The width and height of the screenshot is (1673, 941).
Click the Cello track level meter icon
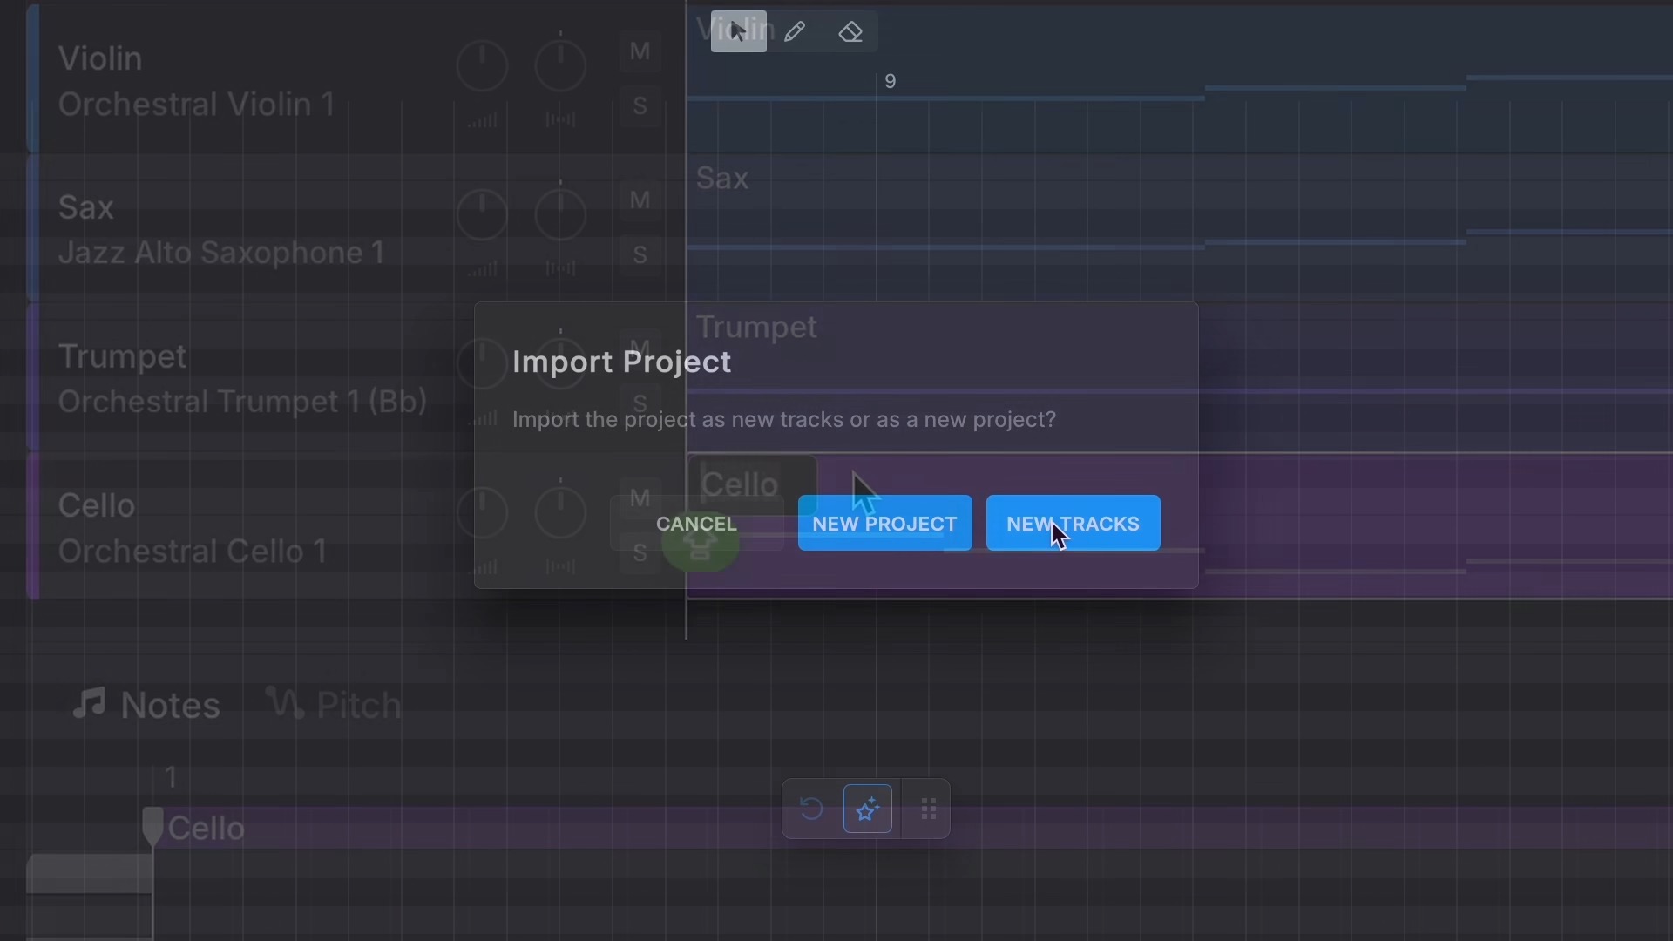pyautogui.click(x=483, y=567)
